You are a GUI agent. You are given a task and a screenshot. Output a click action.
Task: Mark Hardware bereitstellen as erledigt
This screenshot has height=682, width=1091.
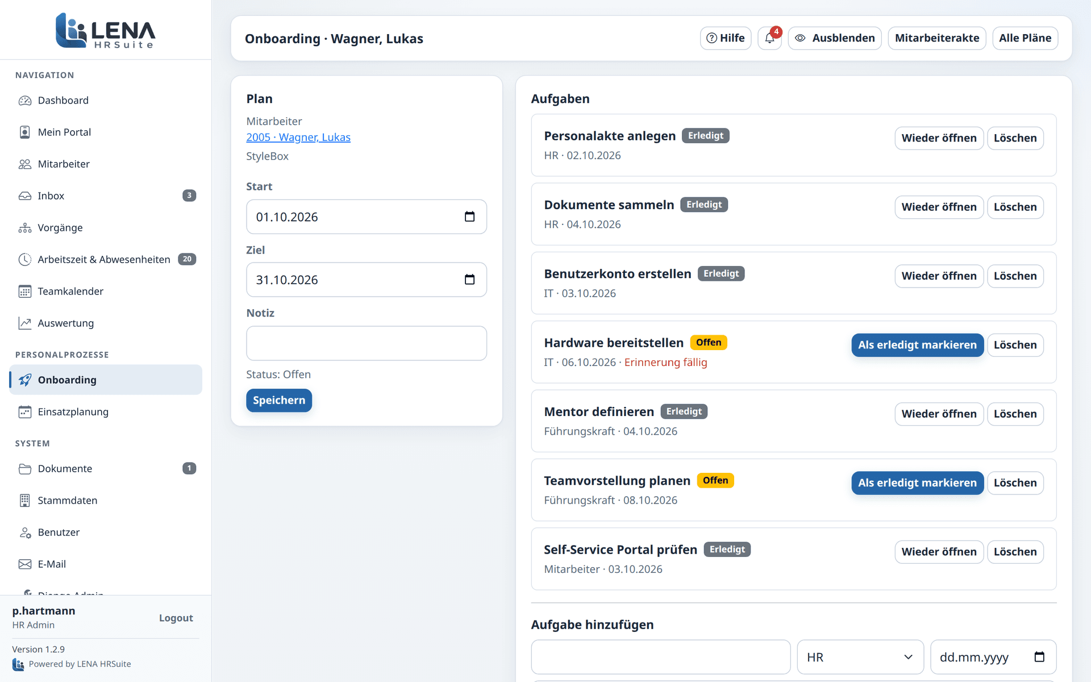917,345
